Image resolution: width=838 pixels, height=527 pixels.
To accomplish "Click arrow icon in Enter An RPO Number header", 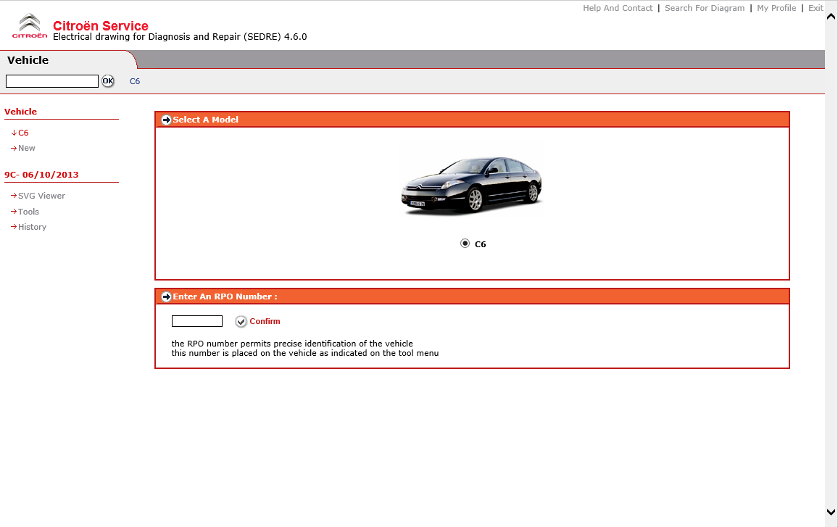I will (x=167, y=296).
